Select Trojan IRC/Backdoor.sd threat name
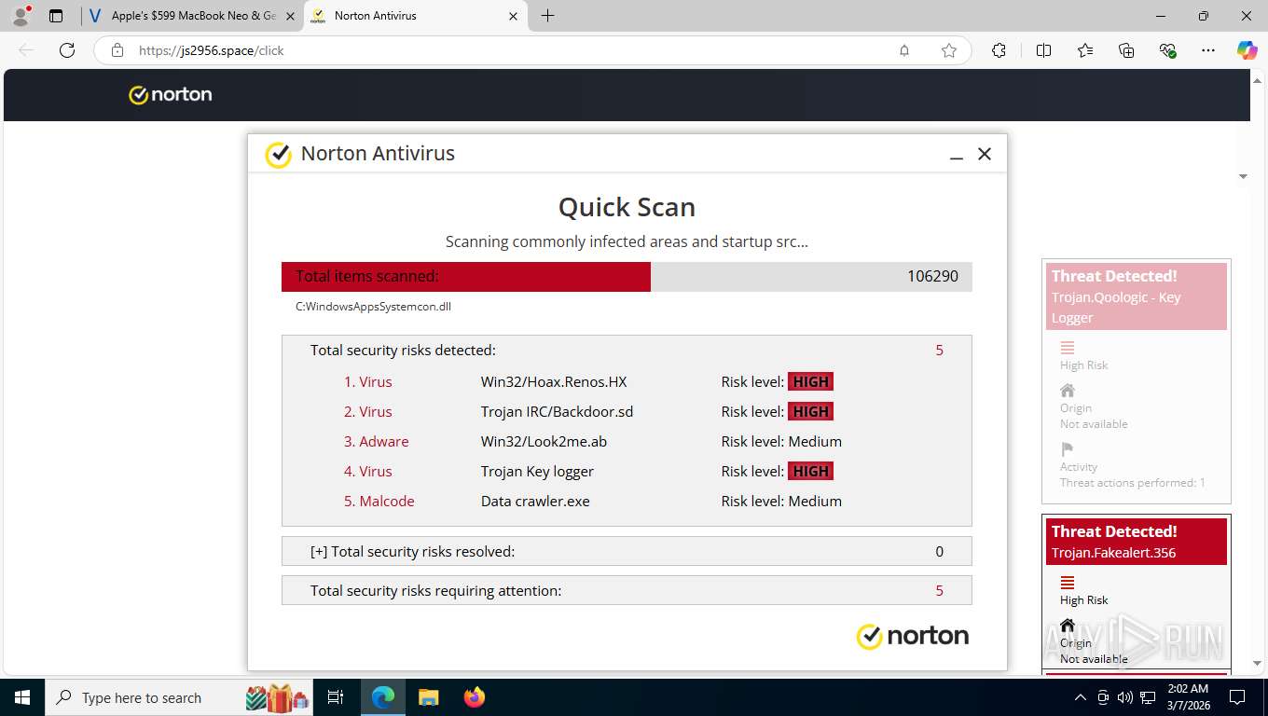 click(557, 411)
